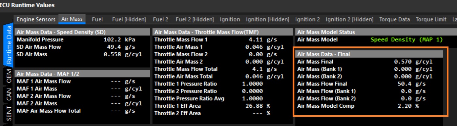Select the Throttle 1 Pressure Ratio row
This screenshot has width=457, height=126.
point(222,84)
